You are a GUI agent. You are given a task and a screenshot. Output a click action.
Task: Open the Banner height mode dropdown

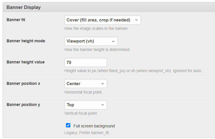(87, 41)
